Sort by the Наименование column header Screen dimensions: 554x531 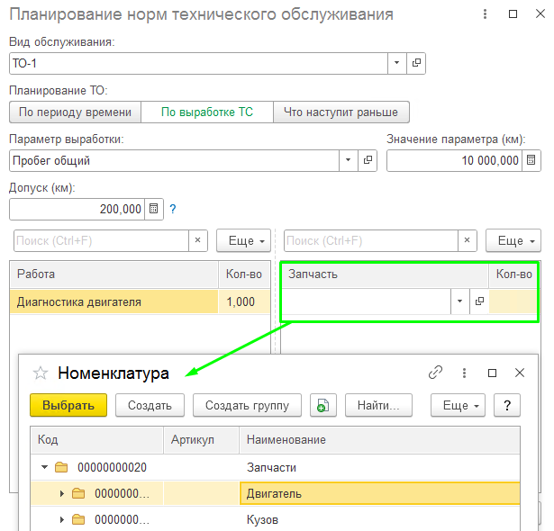(x=379, y=440)
